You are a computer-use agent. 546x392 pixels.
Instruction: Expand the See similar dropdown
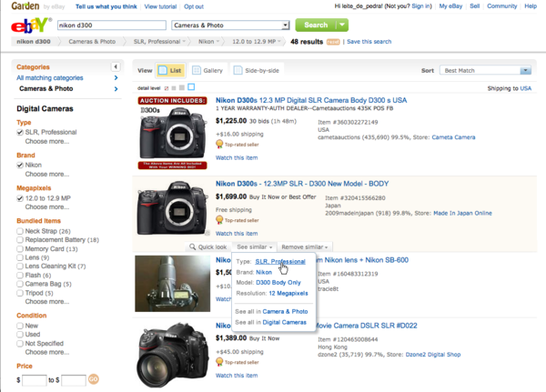click(255, 246)
